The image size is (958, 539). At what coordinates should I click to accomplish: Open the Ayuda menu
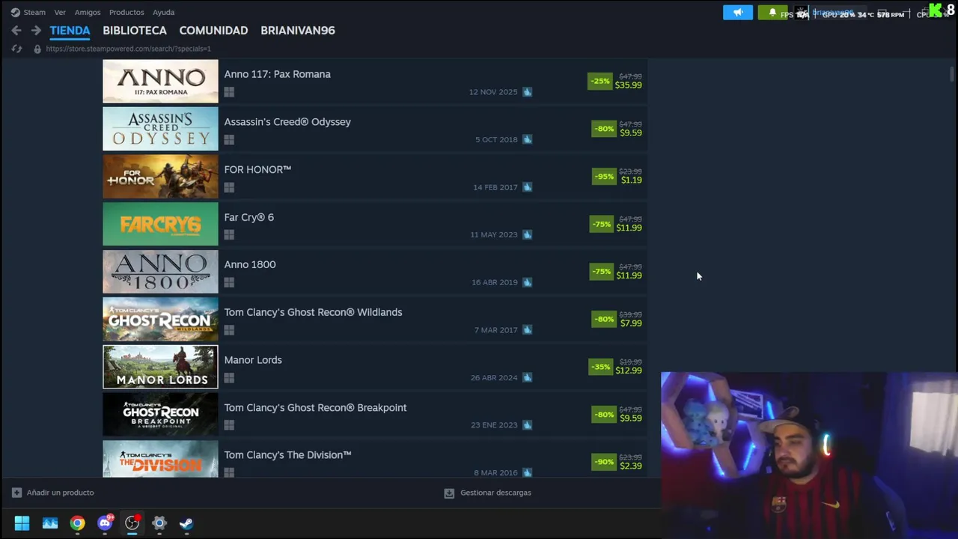coord(163,12)
